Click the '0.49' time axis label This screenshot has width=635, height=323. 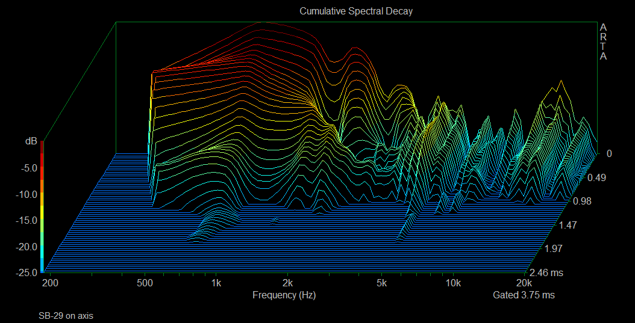(597, 177)
